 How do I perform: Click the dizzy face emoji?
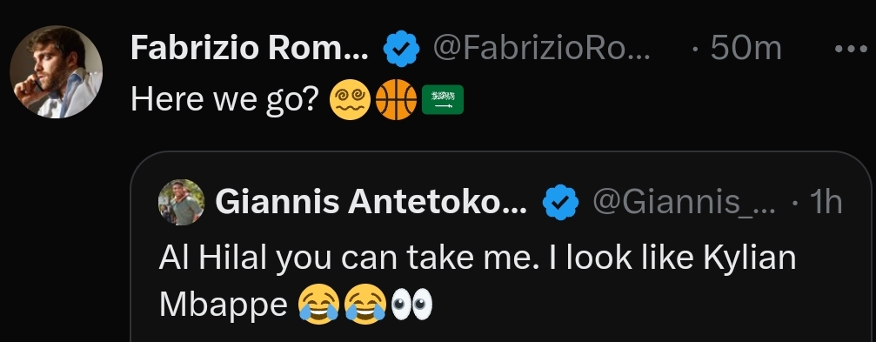coord(351,99)
